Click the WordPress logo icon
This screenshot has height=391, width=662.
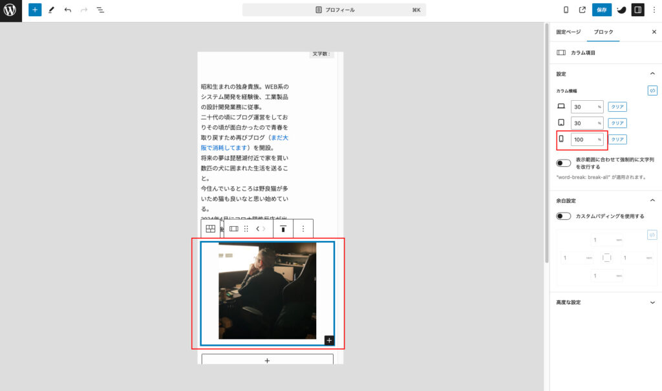click(10, 10)
